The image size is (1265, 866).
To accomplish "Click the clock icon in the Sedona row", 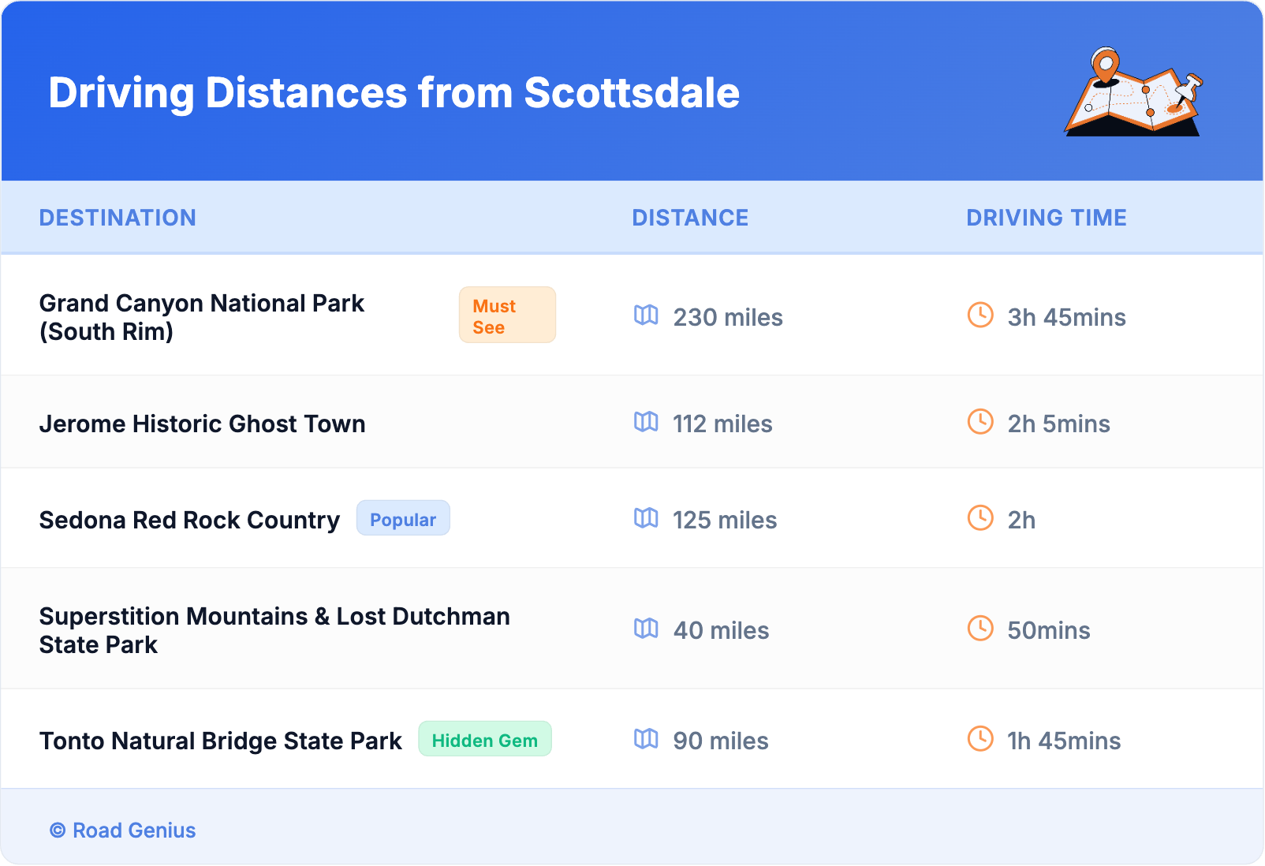I will [980, 518].
